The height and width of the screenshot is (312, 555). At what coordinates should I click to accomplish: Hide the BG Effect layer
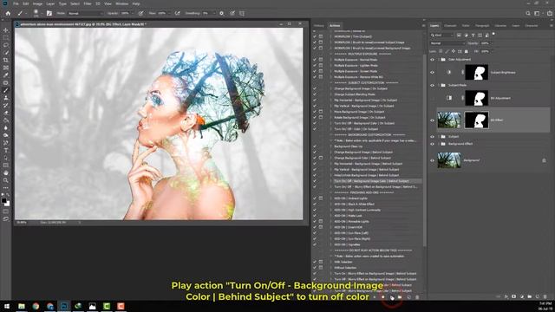click(432, 120)
